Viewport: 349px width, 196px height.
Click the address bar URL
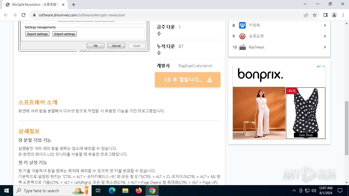[82, 15]
